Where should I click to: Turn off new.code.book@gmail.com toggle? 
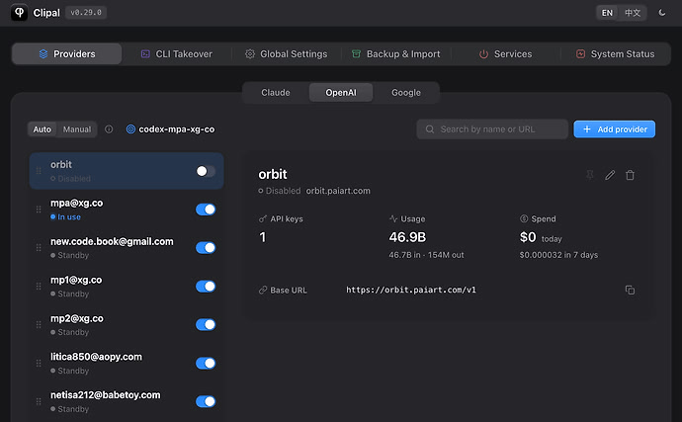point(206,247)
